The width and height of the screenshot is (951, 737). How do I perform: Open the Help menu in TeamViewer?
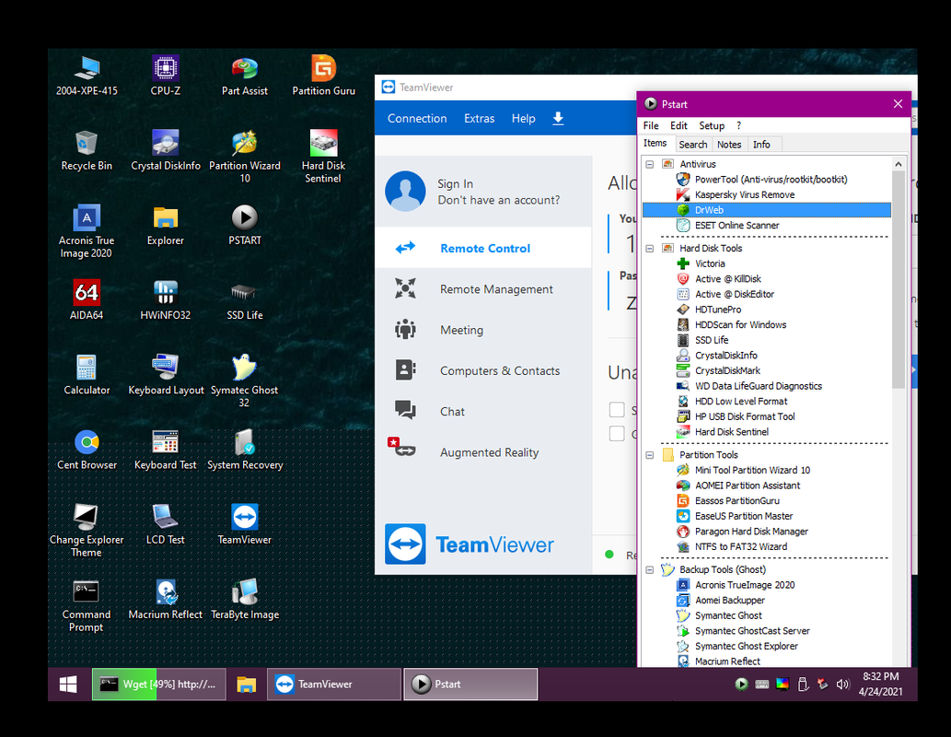pyautogui.click(x=523, y=119)
